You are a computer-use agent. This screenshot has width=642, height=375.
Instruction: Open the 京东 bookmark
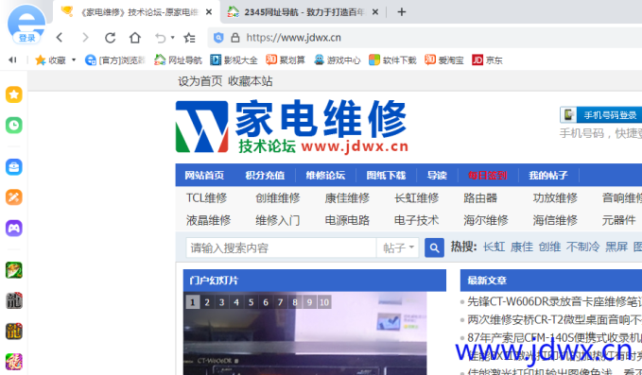pyautogui.click(x=487, y=60)
